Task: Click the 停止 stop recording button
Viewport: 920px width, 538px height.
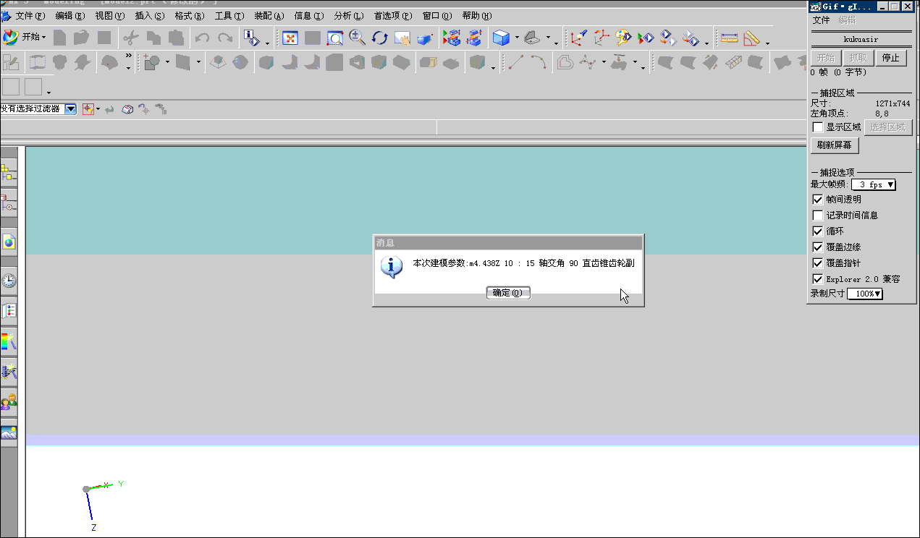Action: (x=890, y=58)
